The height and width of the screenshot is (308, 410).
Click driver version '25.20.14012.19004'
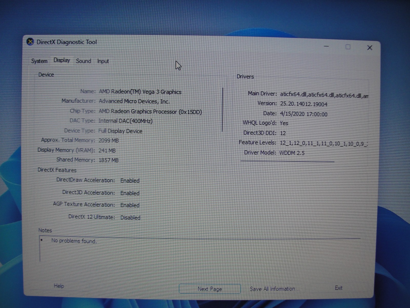point(304,104)
